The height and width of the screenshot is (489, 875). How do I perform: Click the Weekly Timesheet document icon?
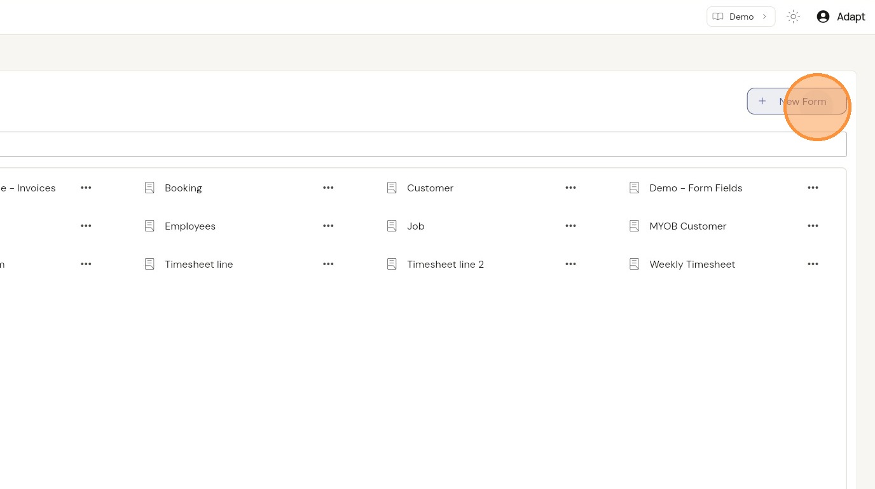pyautogui.click(x=634, y=264)
